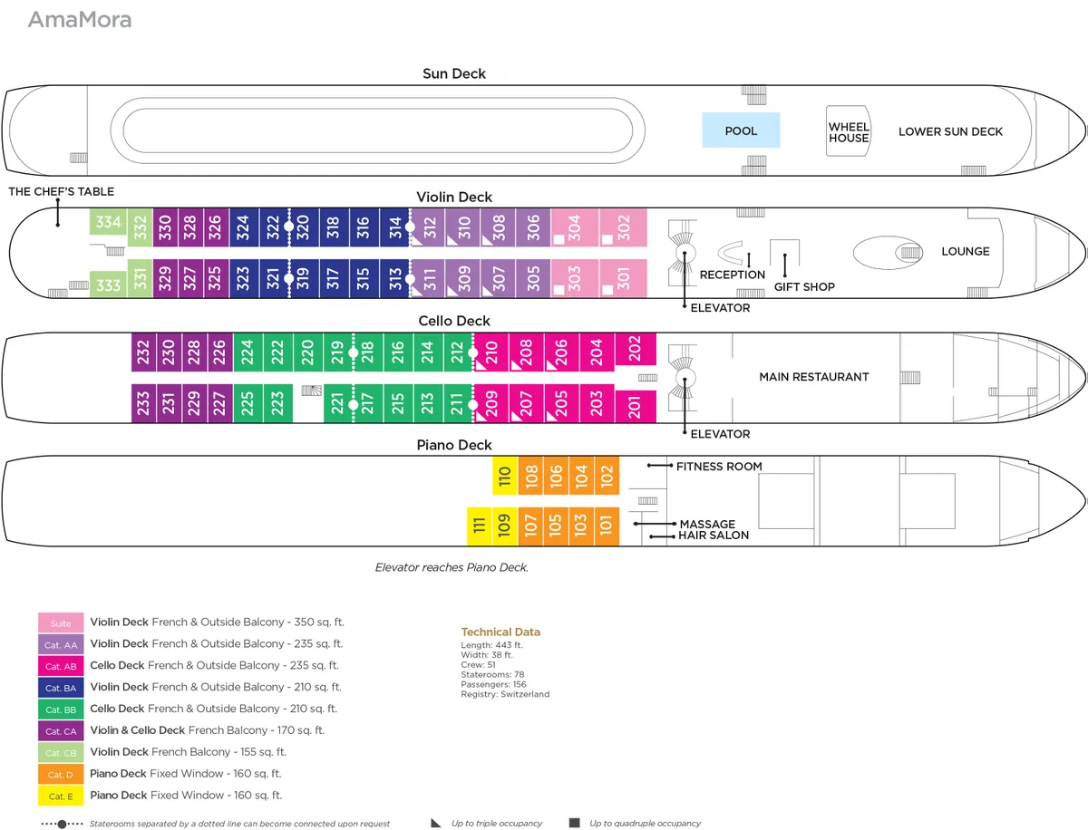Select cabin 205 on Cello Deck
Image resolution: width=1088 pixels, height=830 pixels.
(561, 403)
